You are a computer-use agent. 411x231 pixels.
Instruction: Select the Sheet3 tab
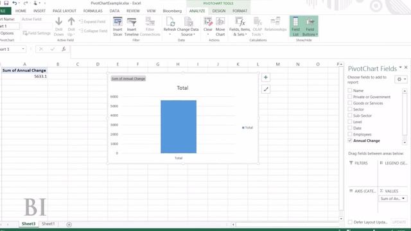28,224
